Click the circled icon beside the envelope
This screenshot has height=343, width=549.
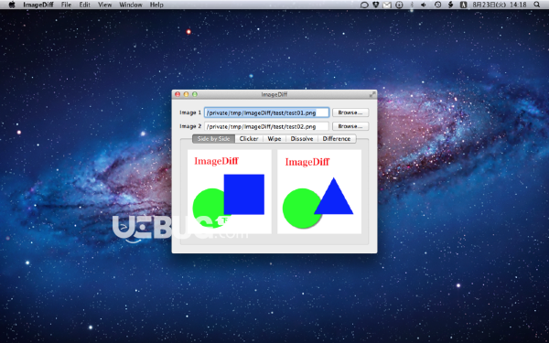pyautogui.click(x=399, y=5)
